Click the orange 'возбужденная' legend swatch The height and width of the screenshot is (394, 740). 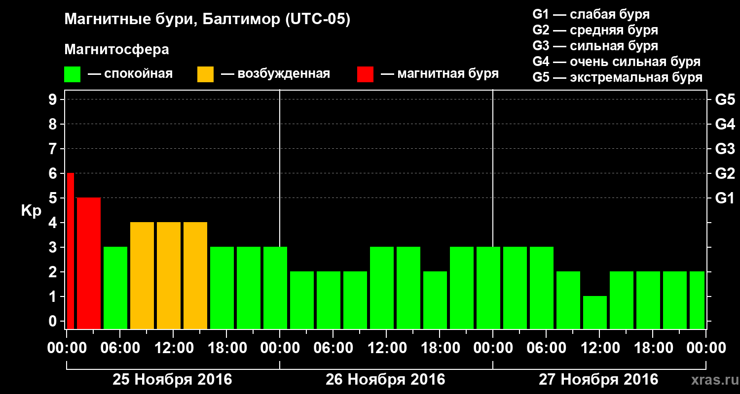coord(205,74)
